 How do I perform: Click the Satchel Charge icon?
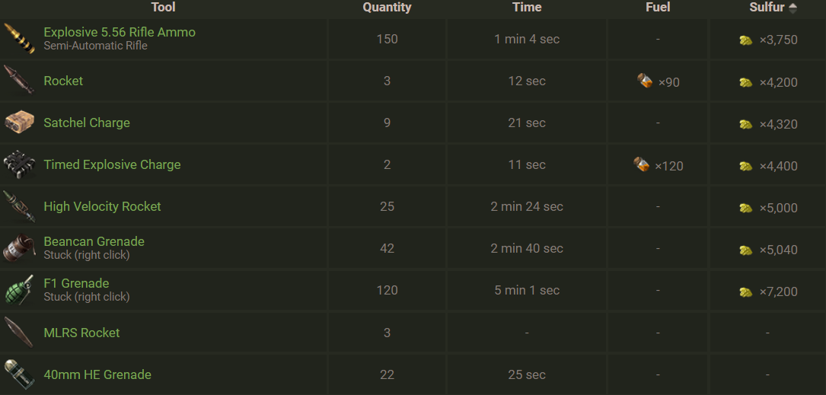[18, 123]
